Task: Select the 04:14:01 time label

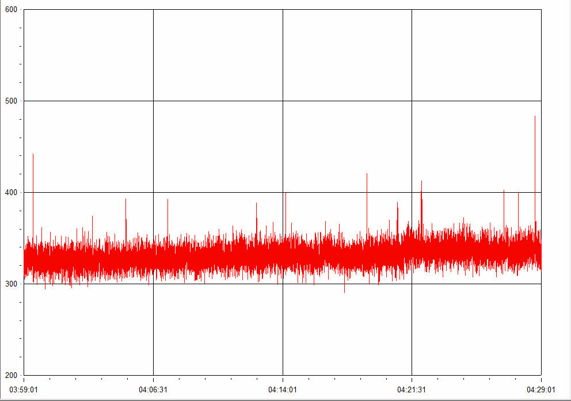Action: [x=283, y=389]
